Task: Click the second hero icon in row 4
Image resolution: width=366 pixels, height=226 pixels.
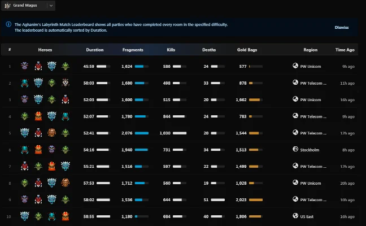Action: point(38,116)
